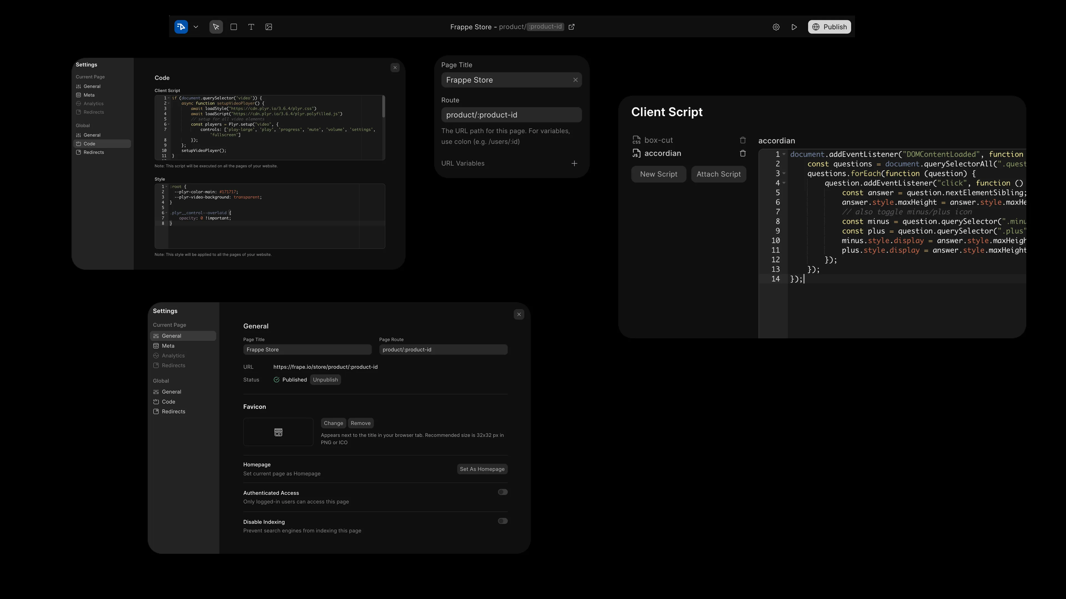Click the favicon preview thumbnail
This screenshot has width=1066, height=599.
278,432
